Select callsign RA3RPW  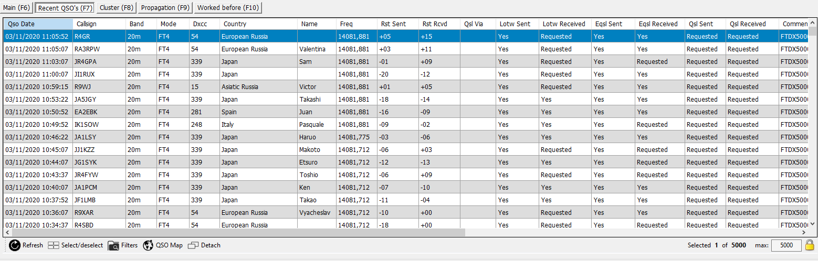coord(87,49)
